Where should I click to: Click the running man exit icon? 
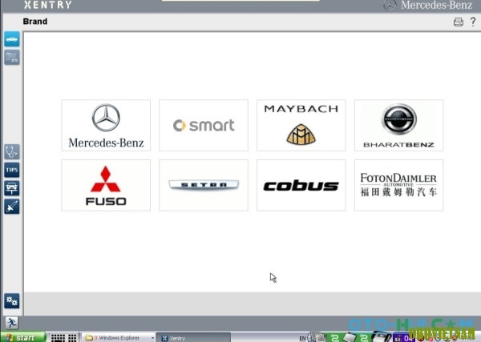click(x=12, y=323)
